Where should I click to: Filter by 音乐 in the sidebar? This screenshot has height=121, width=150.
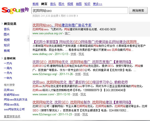7,29
